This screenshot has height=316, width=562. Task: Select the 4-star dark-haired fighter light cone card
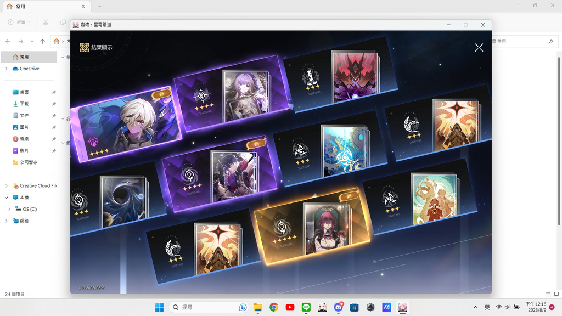220,174
